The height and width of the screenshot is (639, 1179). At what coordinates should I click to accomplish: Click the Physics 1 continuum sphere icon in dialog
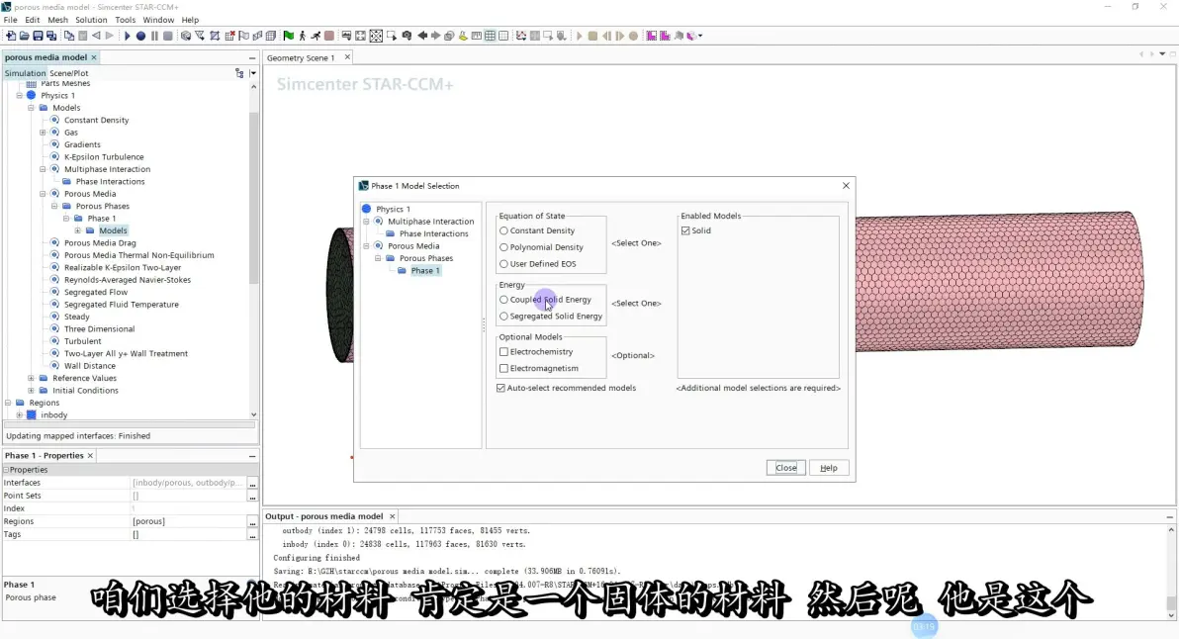click(366, 209)
